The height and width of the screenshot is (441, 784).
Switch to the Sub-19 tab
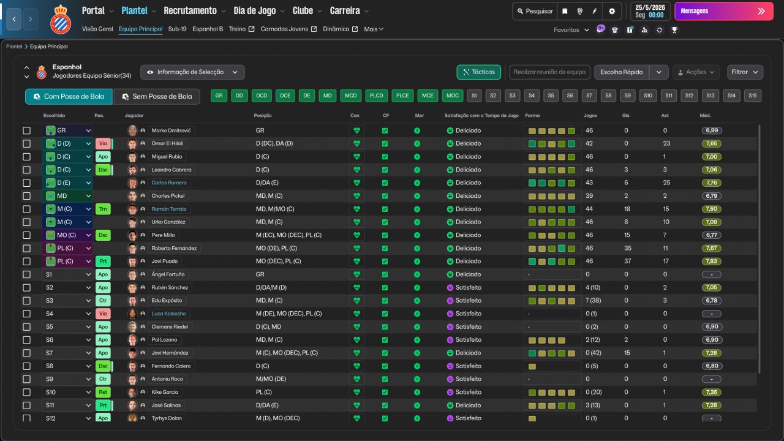[177, 29]
